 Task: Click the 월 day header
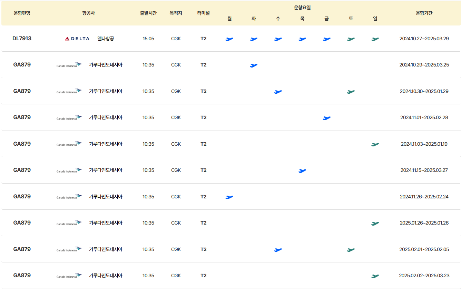click(x=229, y=19)
